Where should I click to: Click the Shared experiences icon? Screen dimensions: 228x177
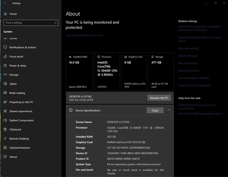[5, 111]
